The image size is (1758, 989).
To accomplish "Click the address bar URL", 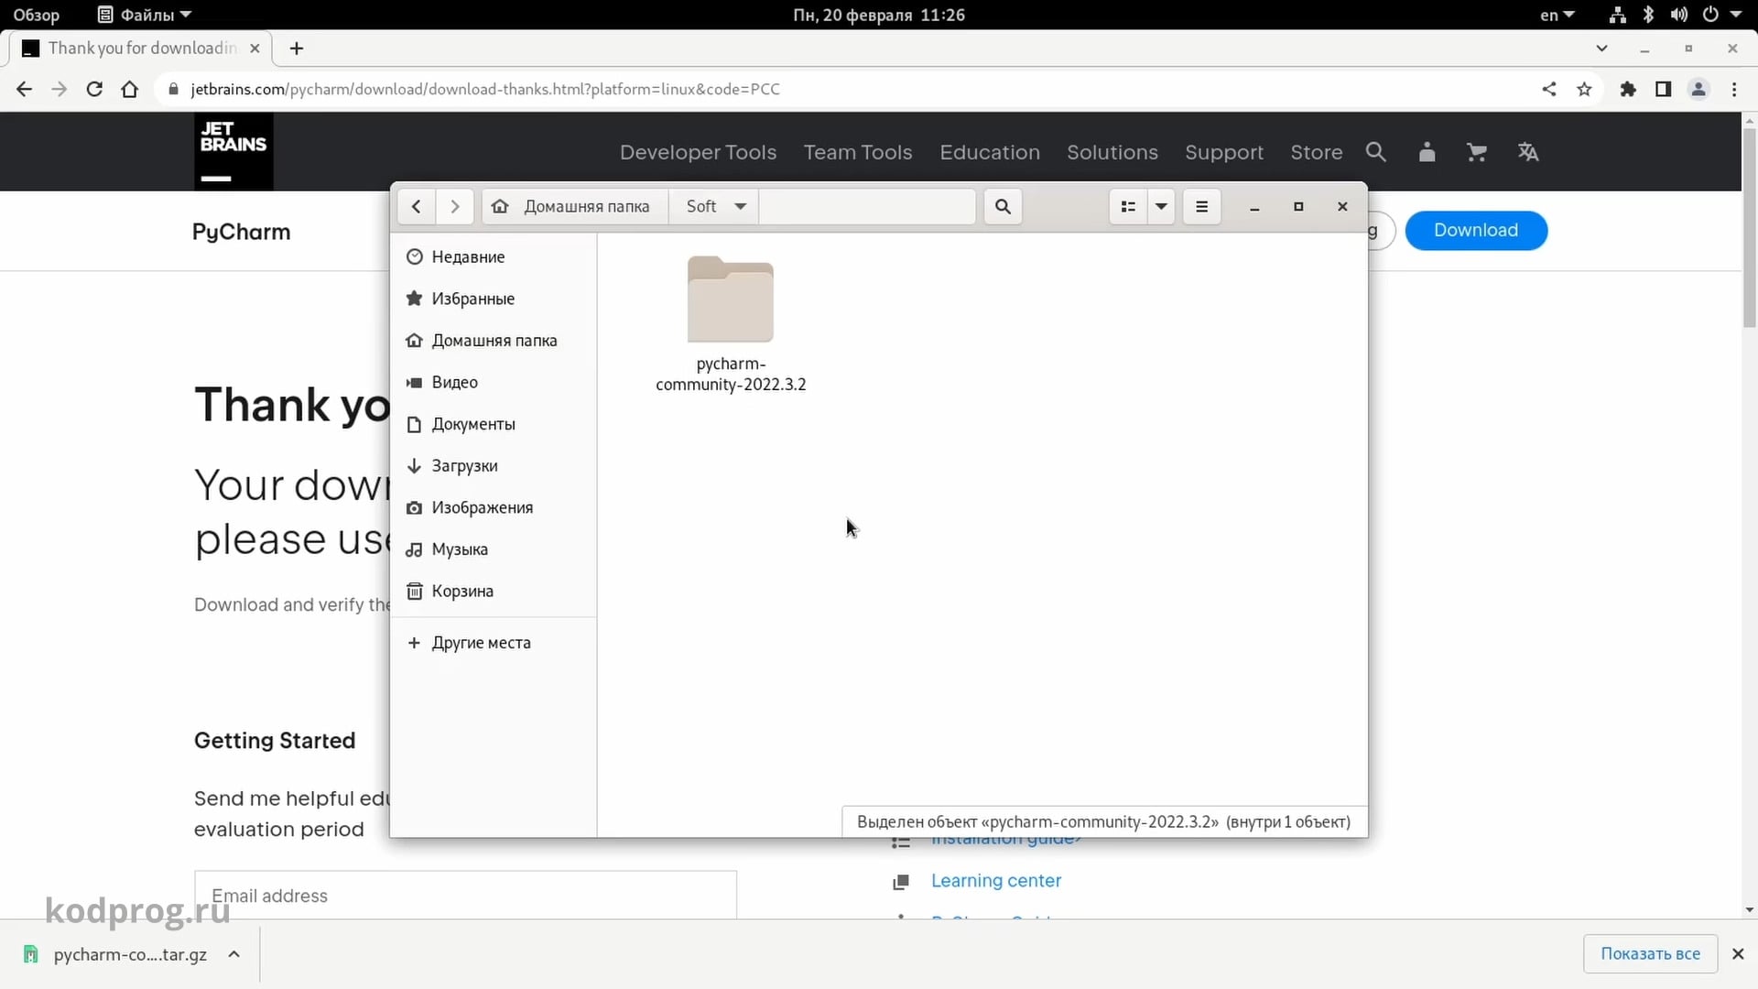I will (x=485, y=89).
